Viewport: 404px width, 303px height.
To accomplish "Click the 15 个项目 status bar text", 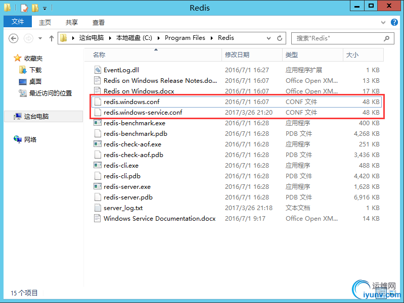I will [x=24, y=293].
